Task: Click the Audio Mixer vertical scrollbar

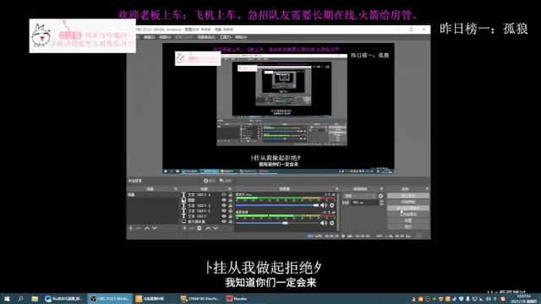Action: [338, 212]
